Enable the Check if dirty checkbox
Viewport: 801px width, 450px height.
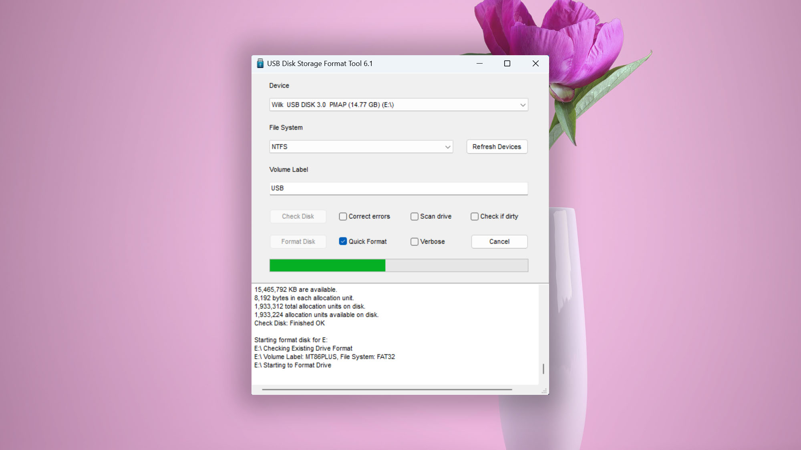point(475,216)
